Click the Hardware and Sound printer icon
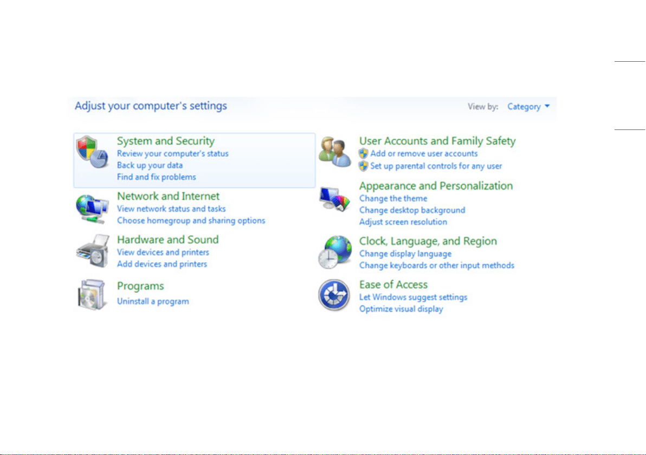Screen dimensions: 646x455 [93, 251]
